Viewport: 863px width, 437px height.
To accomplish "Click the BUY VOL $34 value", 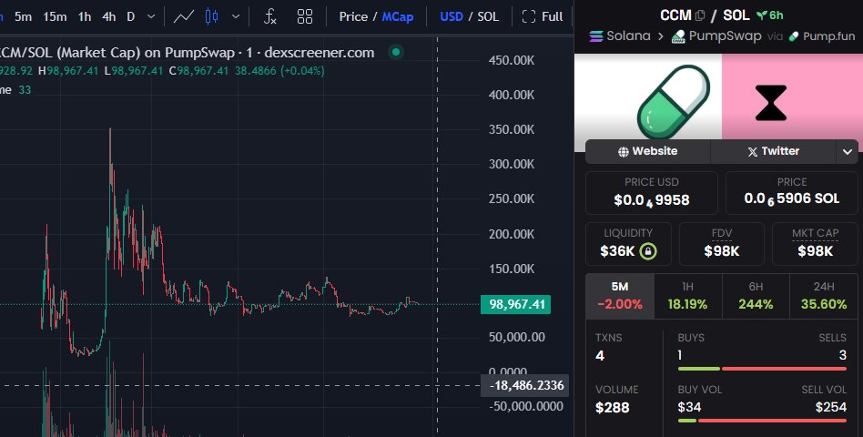I will (689, 407).
